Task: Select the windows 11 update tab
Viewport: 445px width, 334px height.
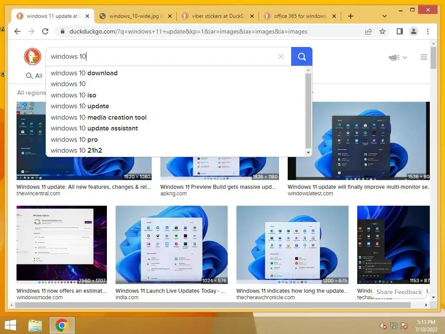Action: (53, 16)
